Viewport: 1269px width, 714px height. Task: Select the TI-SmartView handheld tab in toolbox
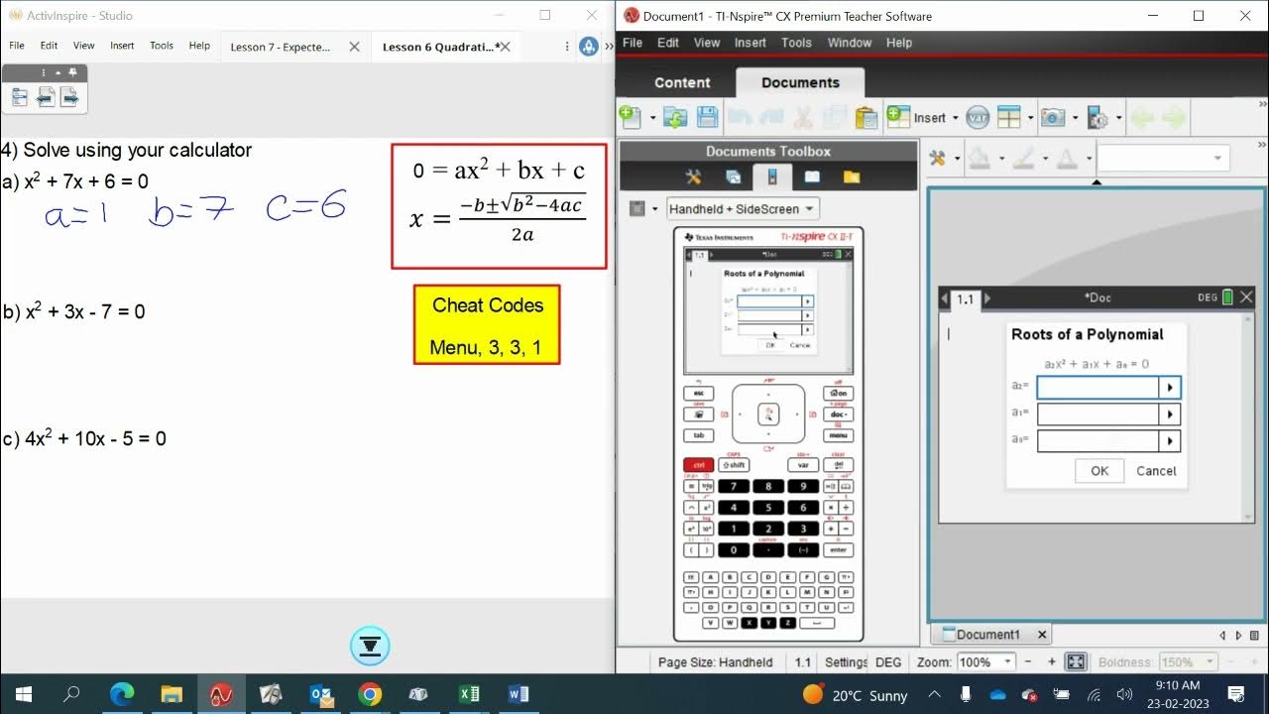(772, 177)
